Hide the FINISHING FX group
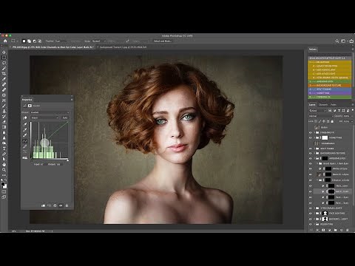The width and height of the screenshot is (355, 266). 311,133
